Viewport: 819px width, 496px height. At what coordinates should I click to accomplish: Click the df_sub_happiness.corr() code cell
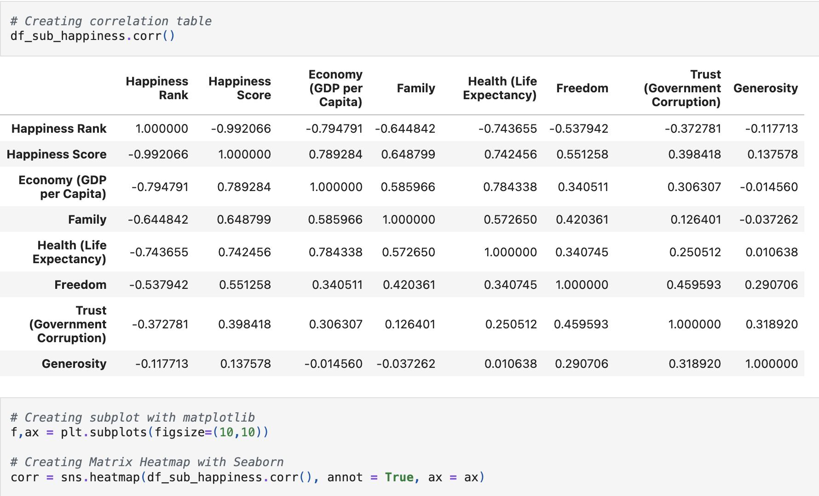(409, 28)
